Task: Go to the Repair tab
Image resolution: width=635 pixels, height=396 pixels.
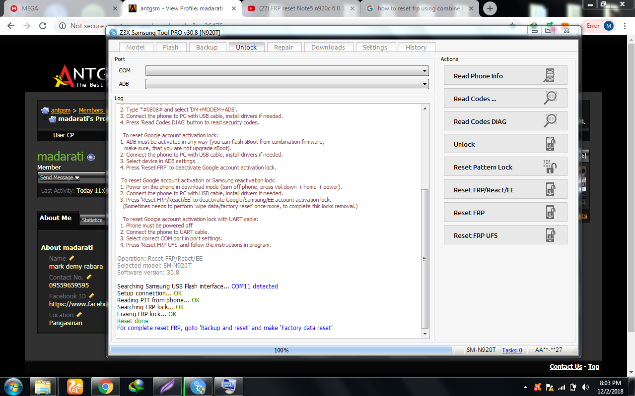Action: point(283,47)
